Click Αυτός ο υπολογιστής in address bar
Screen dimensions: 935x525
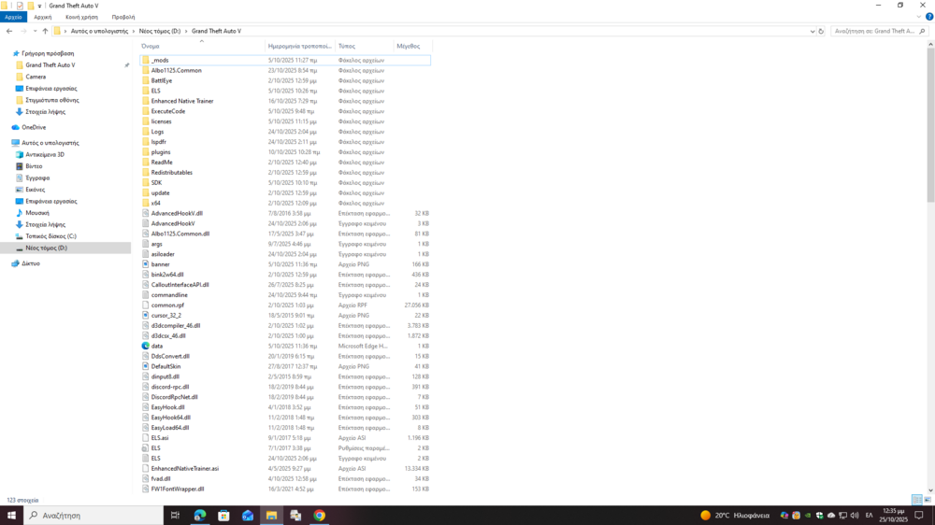point(100,31)
